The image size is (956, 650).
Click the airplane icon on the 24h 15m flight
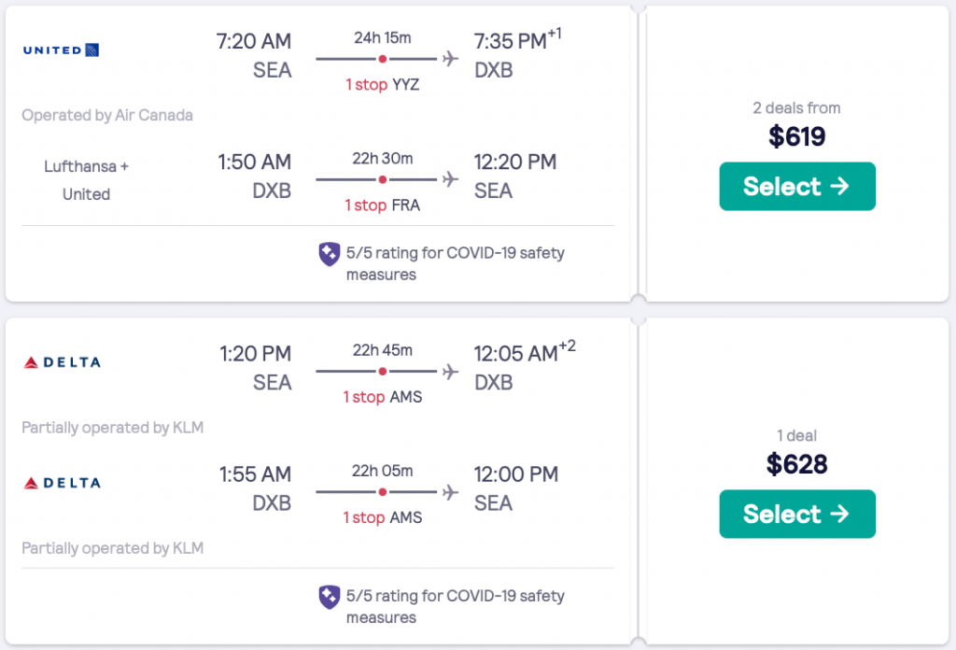click(451, 59)
